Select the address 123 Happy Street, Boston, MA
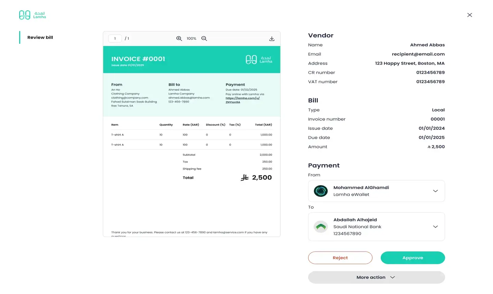The height and width of the screenshot is (294, 493). (410, 63)
